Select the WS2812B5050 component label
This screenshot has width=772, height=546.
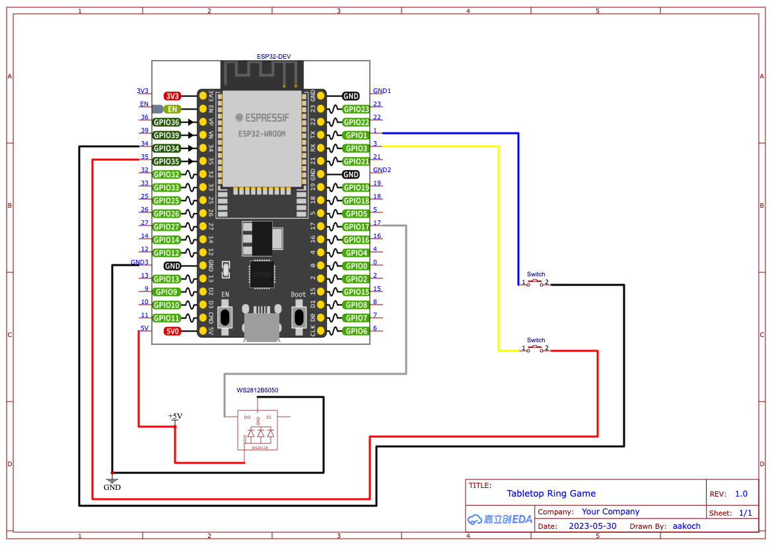click(258, 390)
